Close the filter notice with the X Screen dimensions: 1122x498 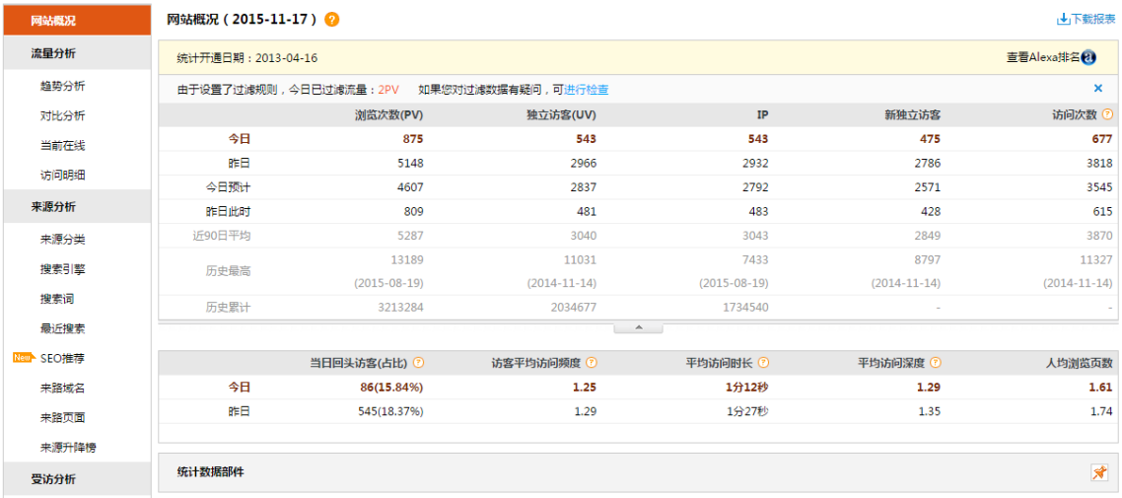pyautogui.click(x=1097, y=89)
